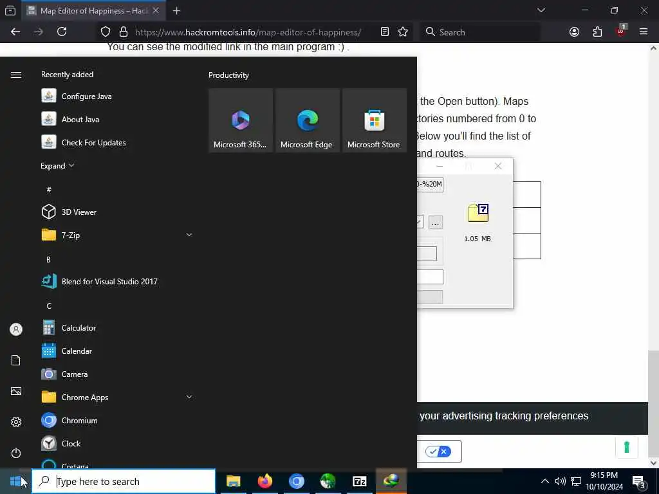Click the green keyhole privacy button
The image size is (659, 494).
[626, 447]
